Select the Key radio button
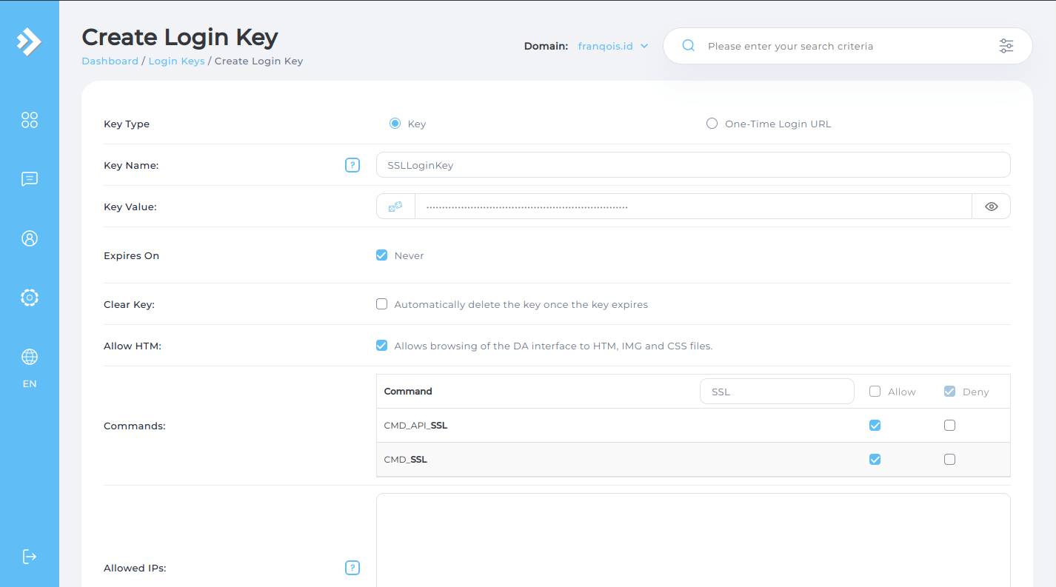1056x587 pixels. coord(395,124)
